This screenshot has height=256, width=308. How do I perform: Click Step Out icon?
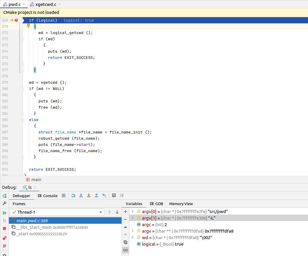96,195
